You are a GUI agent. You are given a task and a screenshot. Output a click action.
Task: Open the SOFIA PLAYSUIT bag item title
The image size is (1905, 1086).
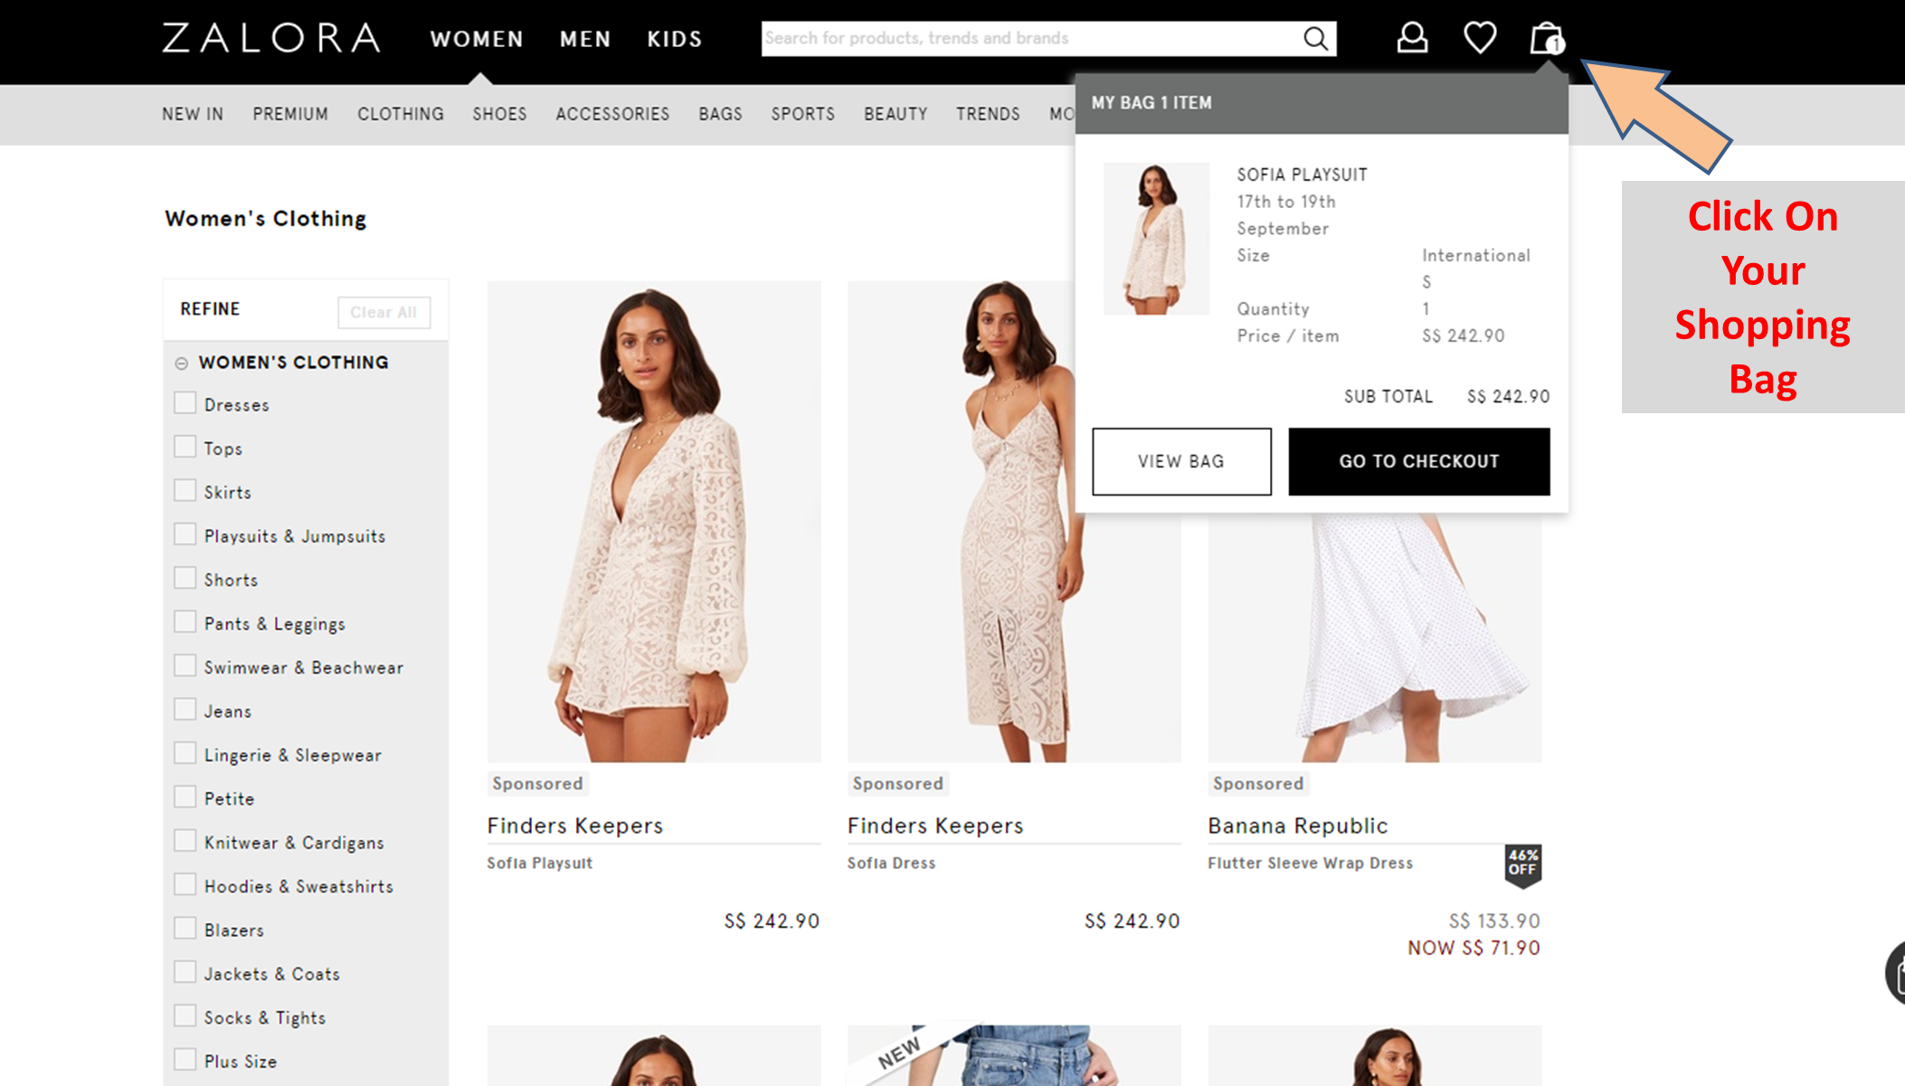point(1302,175)
